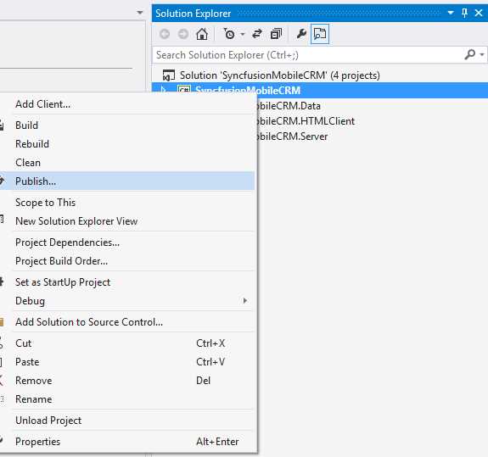Viewport: 488px width, 457px height.
Task: Choose Remove in the context menu
Action: (x=127, y=381)
